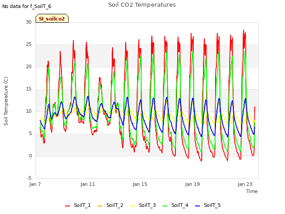Toggle the SoilT_5 legend entry
The width and height of the screenshot is (285, 214).
point(208,206)
